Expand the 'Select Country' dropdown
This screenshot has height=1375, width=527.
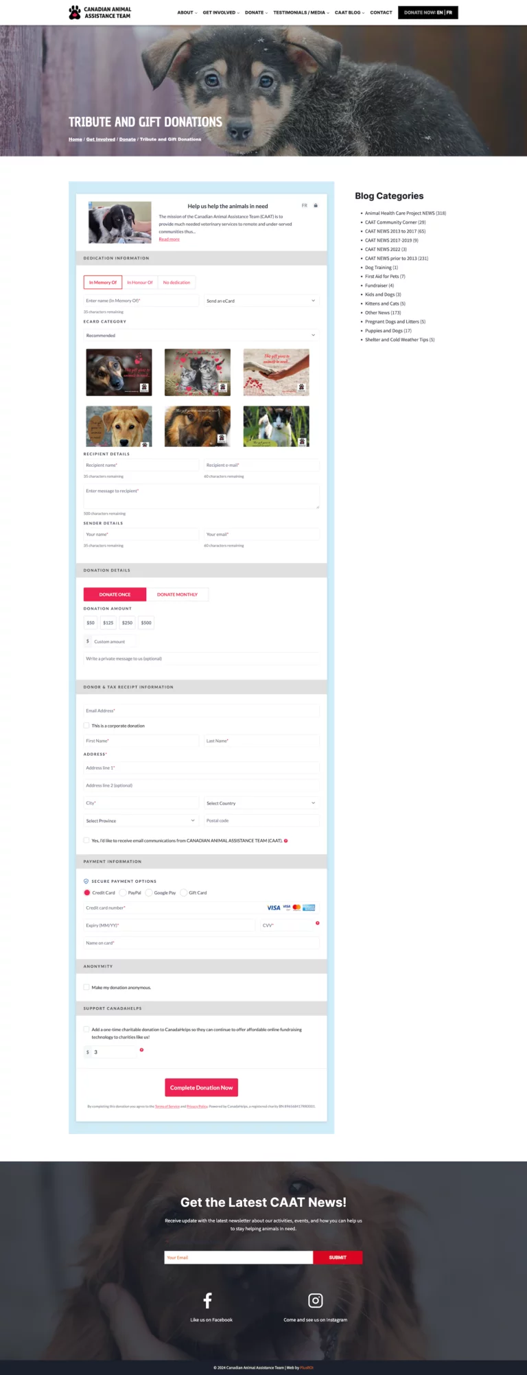point(261,803)
